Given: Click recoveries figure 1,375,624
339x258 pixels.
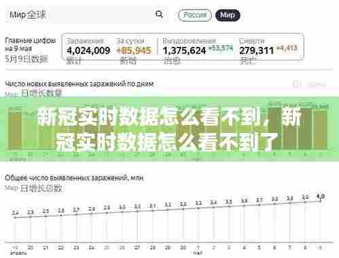Looking at the screenshot, I should (184, 50).
